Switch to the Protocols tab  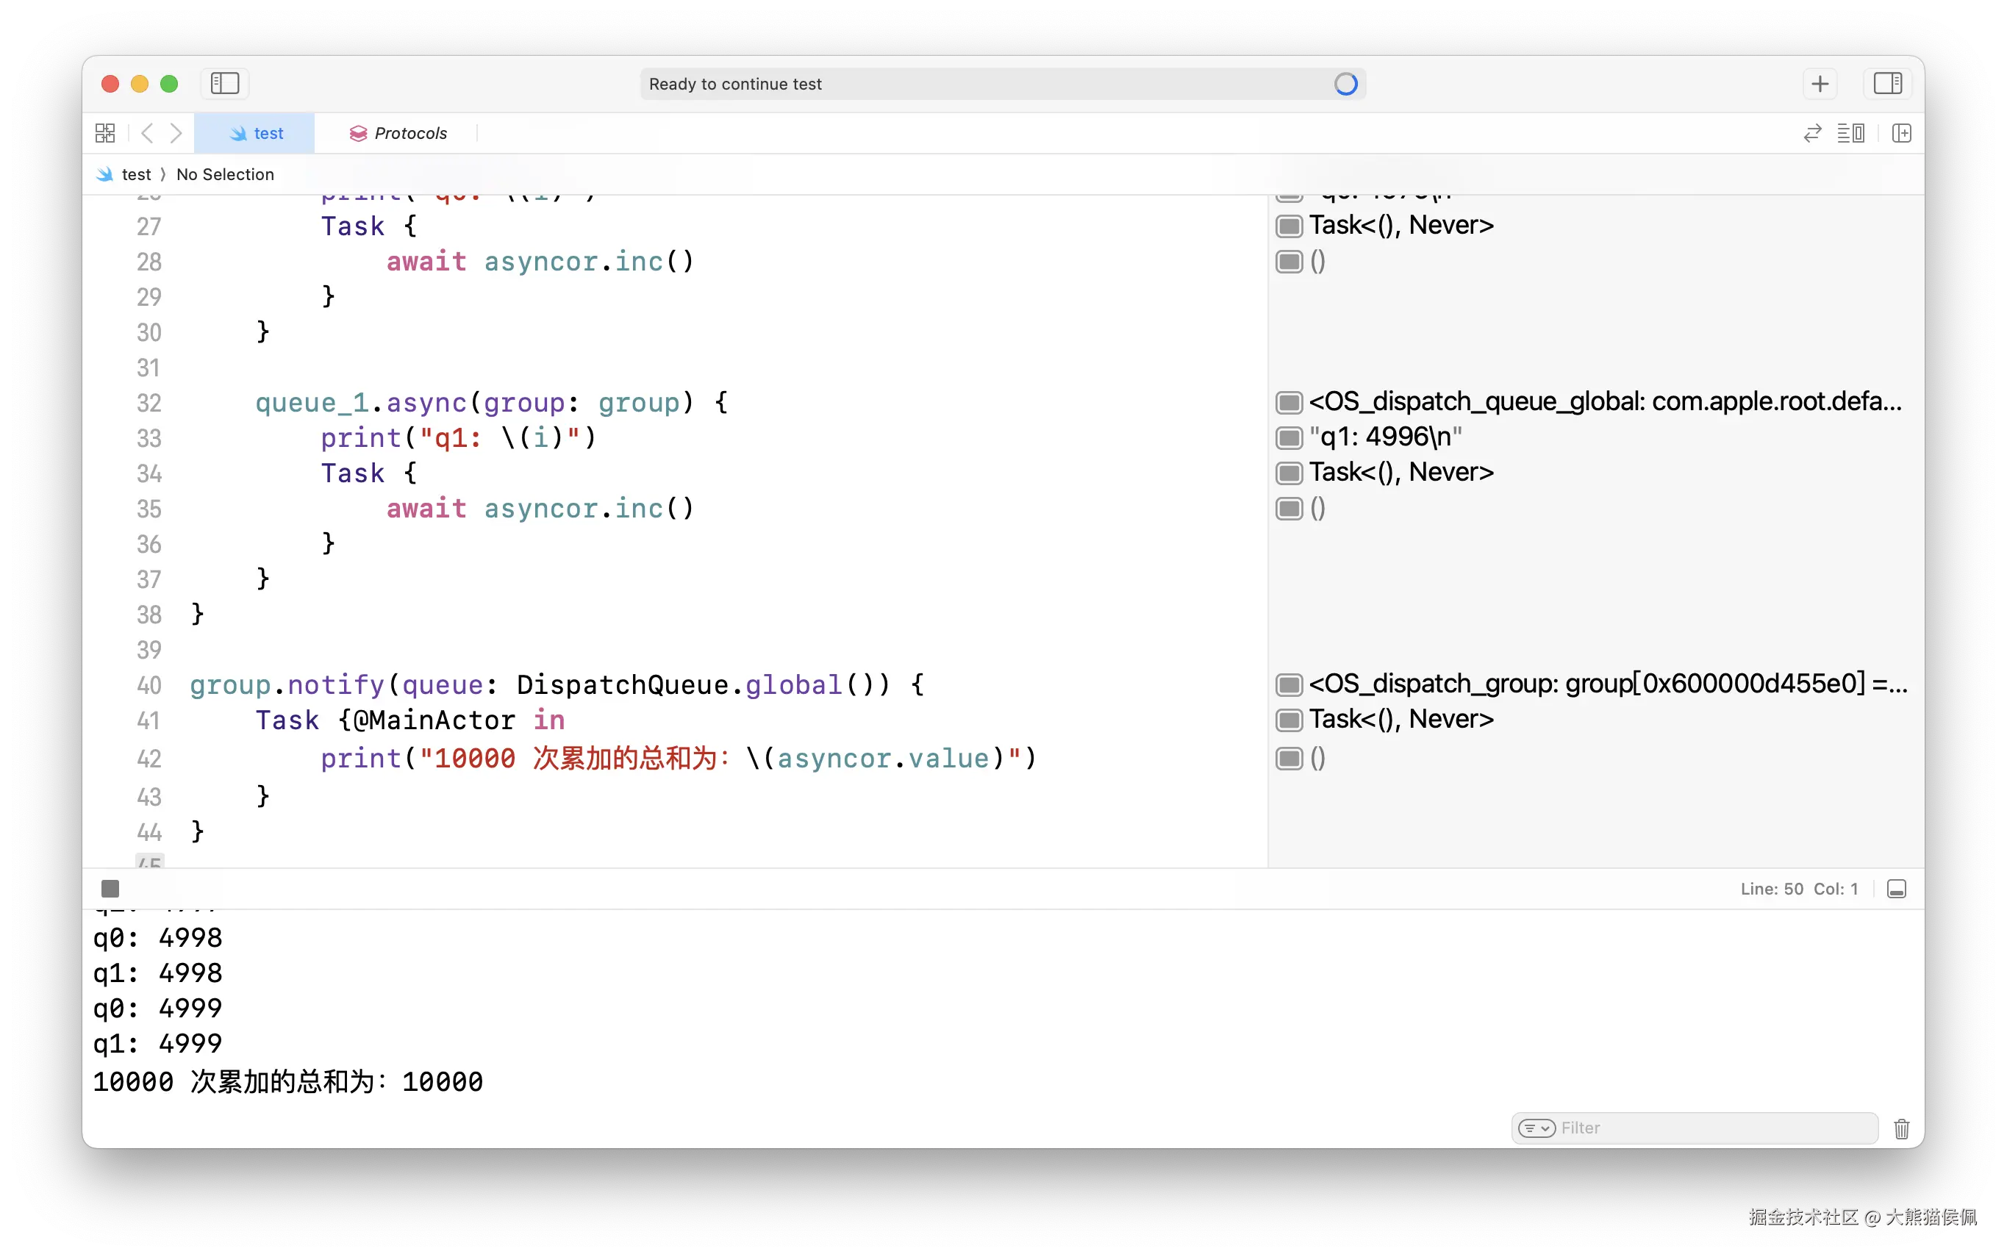click(398, 133)
